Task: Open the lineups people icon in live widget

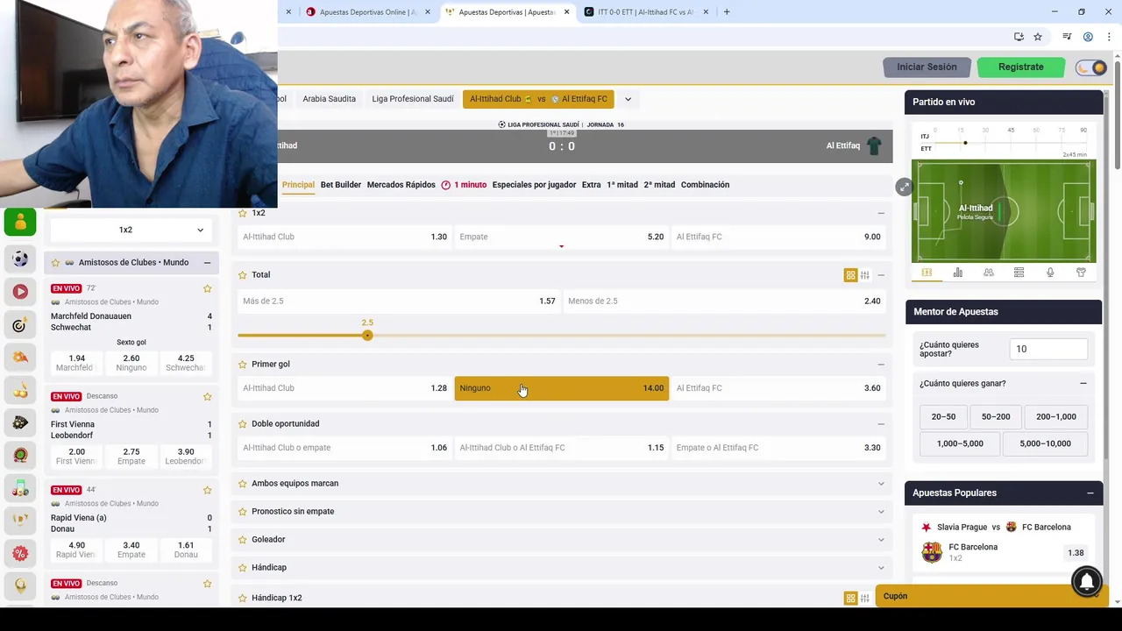Action: pyautogui.click(x=988, y=273)
